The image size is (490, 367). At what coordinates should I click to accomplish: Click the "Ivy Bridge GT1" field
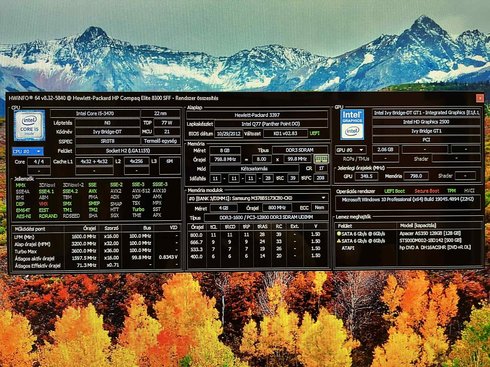(426, 131)
